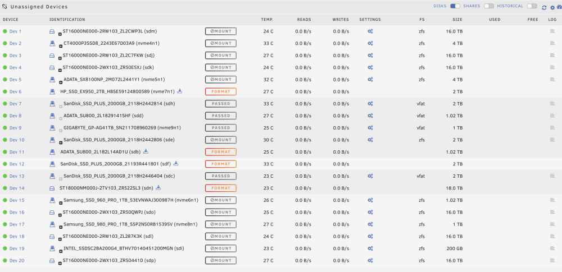Click the SSD drive icon for Dev 6

[52, 91]
